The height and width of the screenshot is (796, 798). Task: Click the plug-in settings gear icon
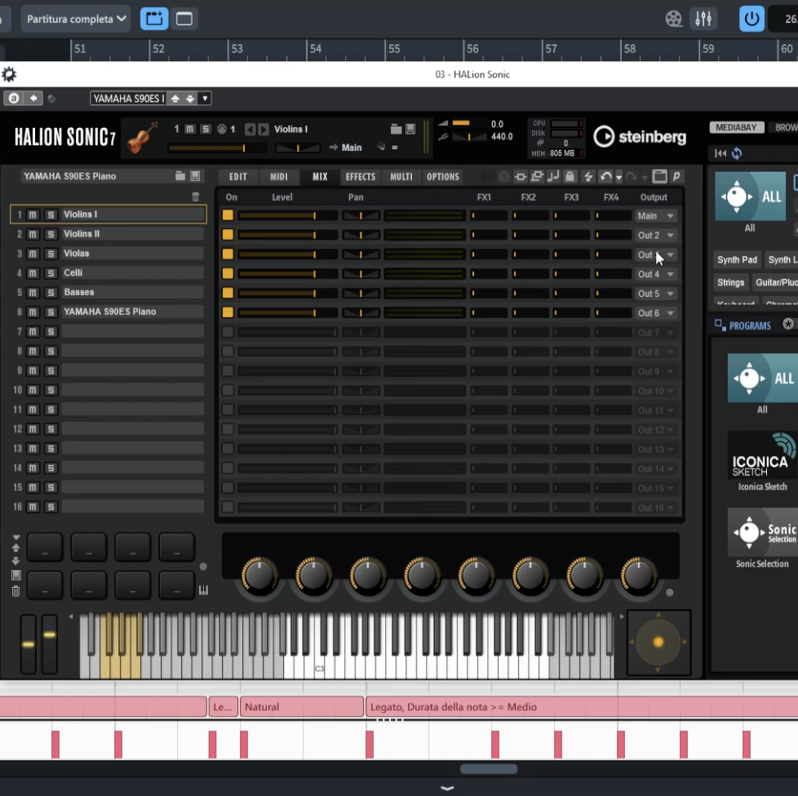9,74
